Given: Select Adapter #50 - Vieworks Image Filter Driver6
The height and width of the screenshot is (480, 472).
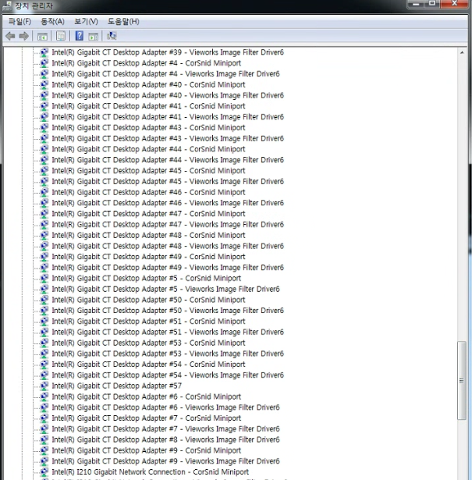Looking at the screenshot, I should click(x=168, y=311).
